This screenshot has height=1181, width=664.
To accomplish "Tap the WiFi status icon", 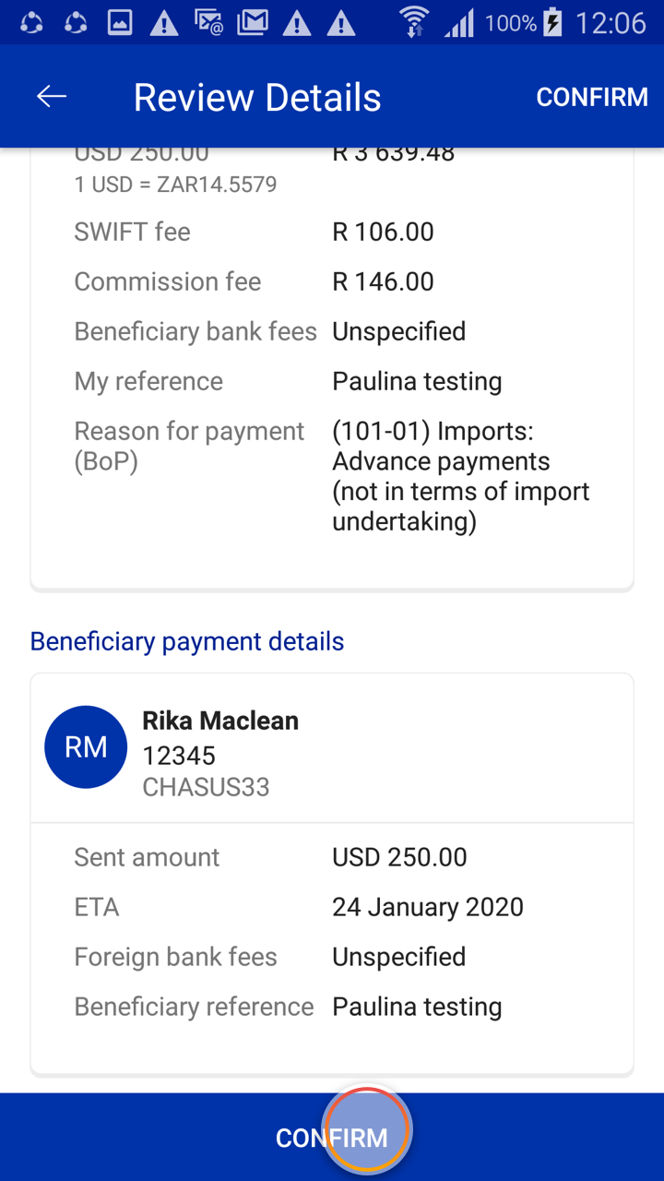I will pos(415,22).
